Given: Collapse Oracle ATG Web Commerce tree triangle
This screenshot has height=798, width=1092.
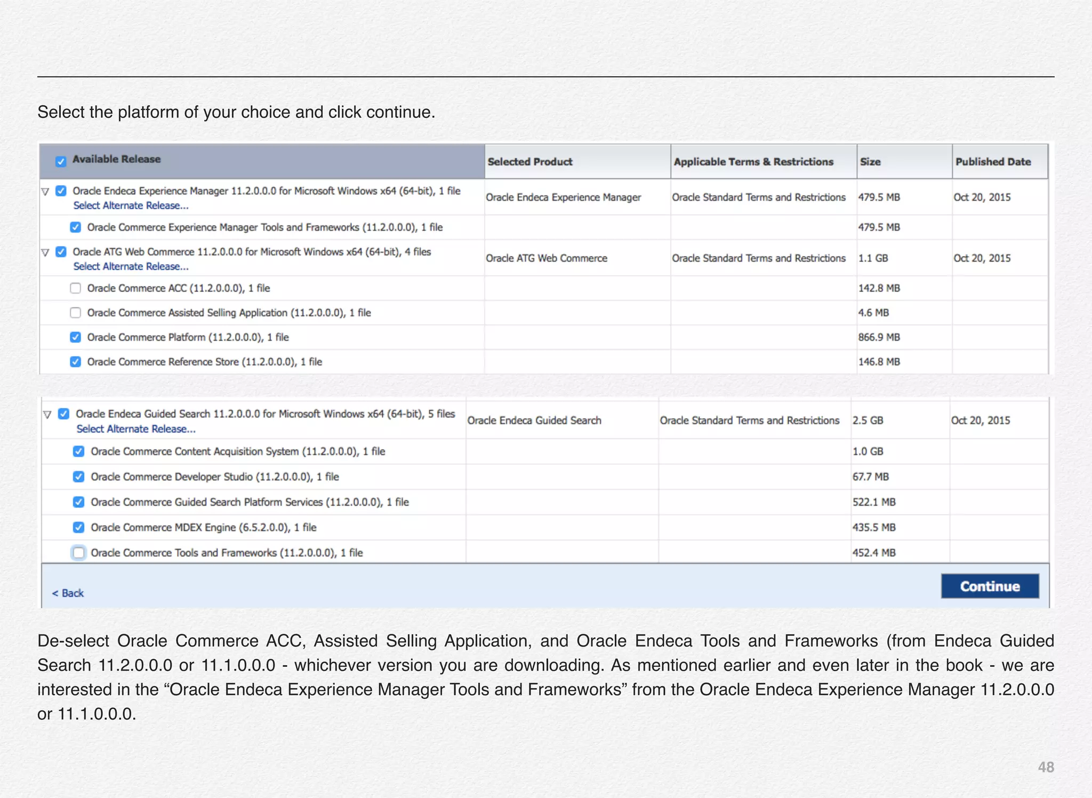Looking at the screenshot, I should coord(46,252).
